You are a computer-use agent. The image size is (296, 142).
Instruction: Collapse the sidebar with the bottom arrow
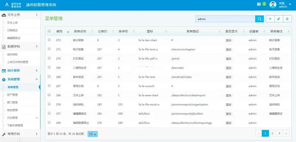[20, 140]
